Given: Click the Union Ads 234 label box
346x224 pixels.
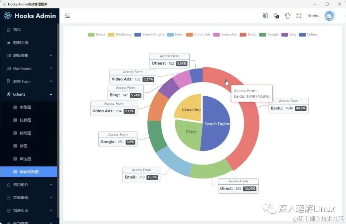Looking at the screenshot, I should [114, 108].
